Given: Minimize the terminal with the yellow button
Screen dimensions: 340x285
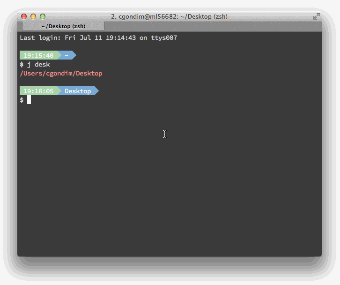Looking at the screenshot, I should 33,16.
